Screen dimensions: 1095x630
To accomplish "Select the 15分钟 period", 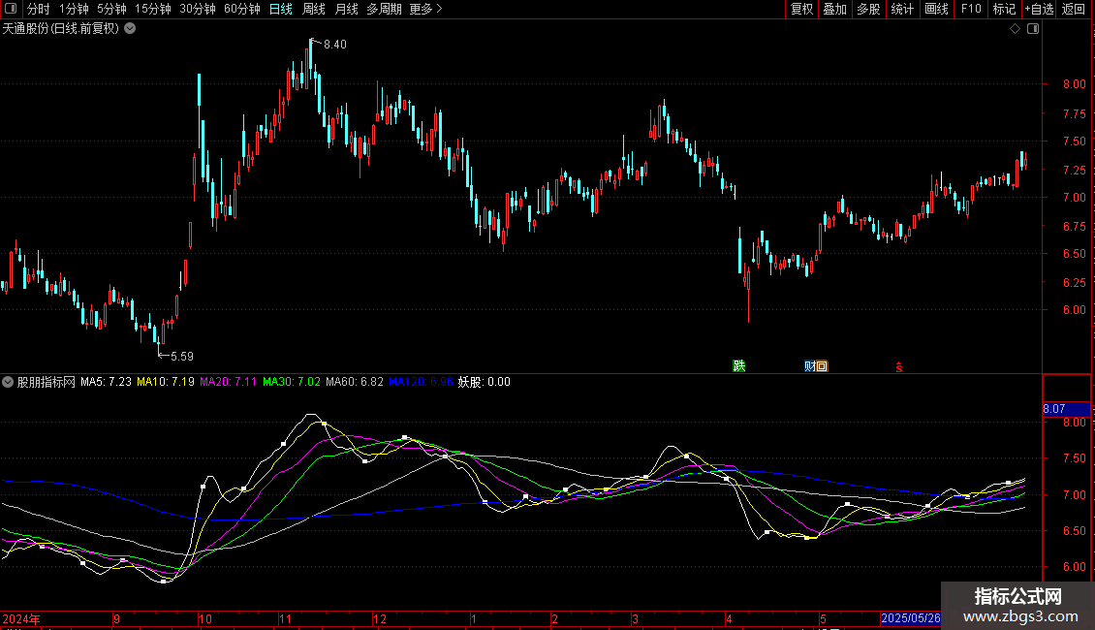I will [153, 9].
